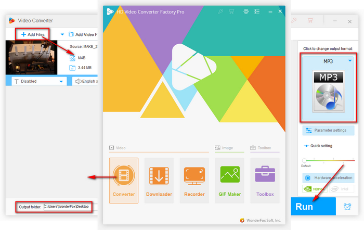The width and height of the screenshot is (364, 230).
Task: Open the Toolbox module
Action: 265,181
